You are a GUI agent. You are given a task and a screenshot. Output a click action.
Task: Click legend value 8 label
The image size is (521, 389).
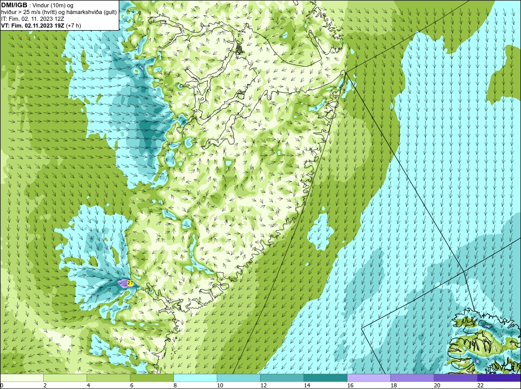175,385
